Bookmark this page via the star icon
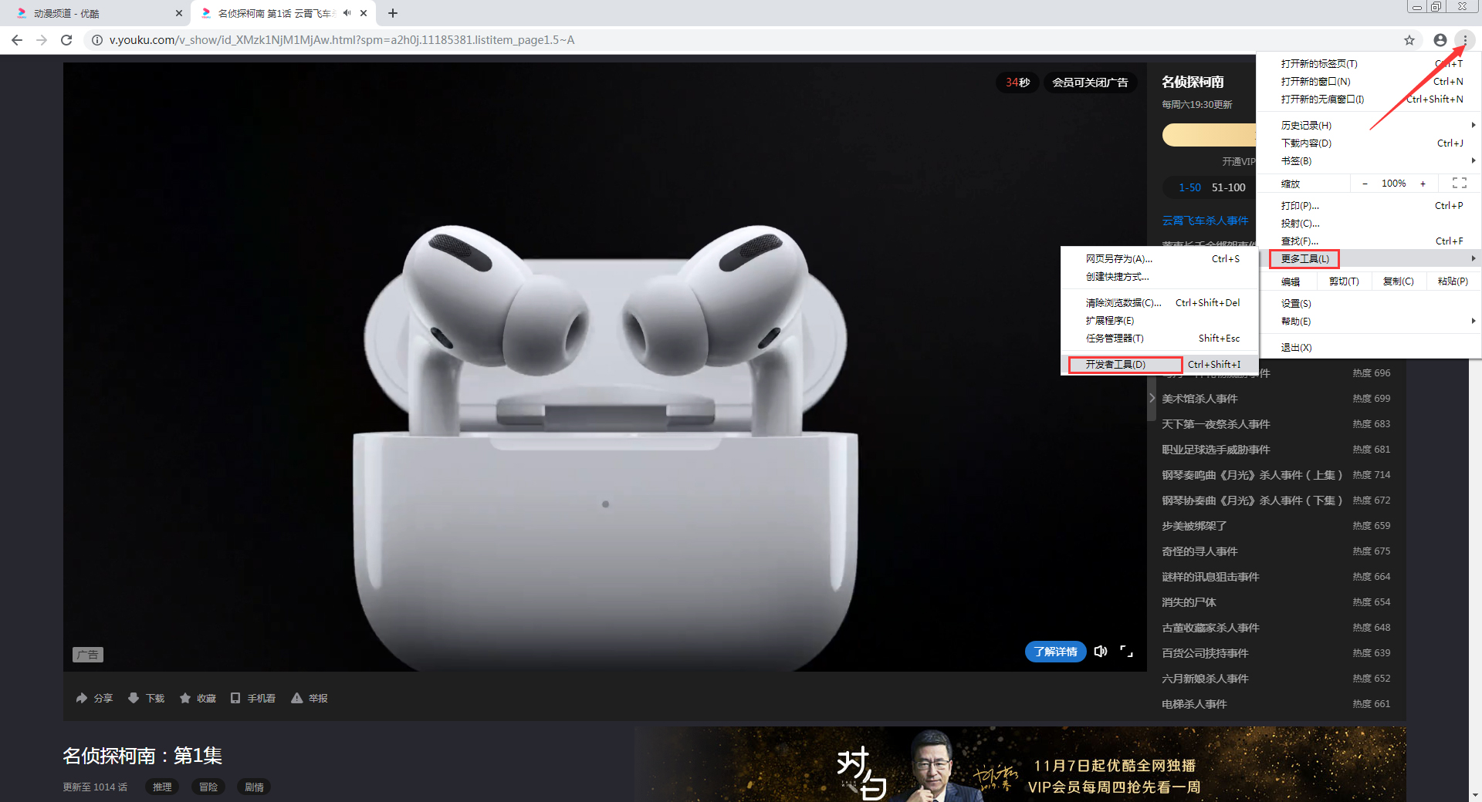The image size is (1482, 802). pyautogui.click(x=1409, y=40)
